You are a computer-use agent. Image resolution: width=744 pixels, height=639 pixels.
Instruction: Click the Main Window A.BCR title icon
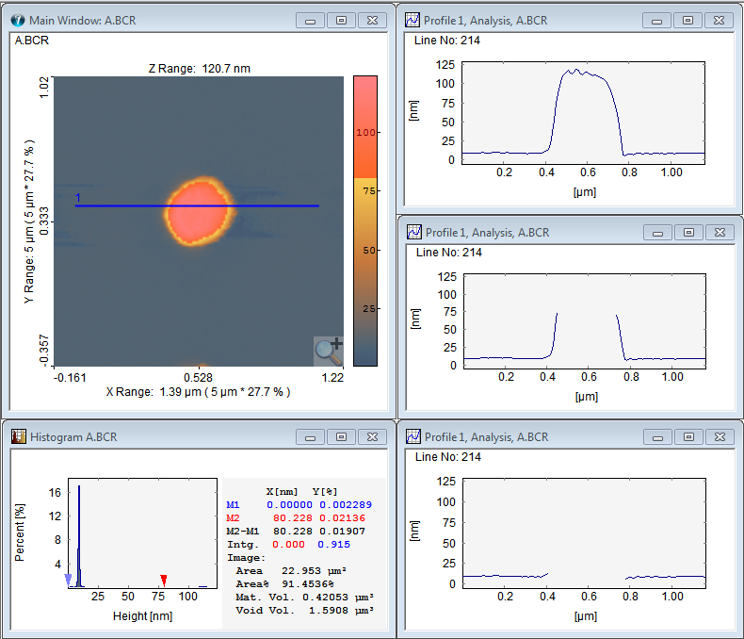[x=18, y=21]
